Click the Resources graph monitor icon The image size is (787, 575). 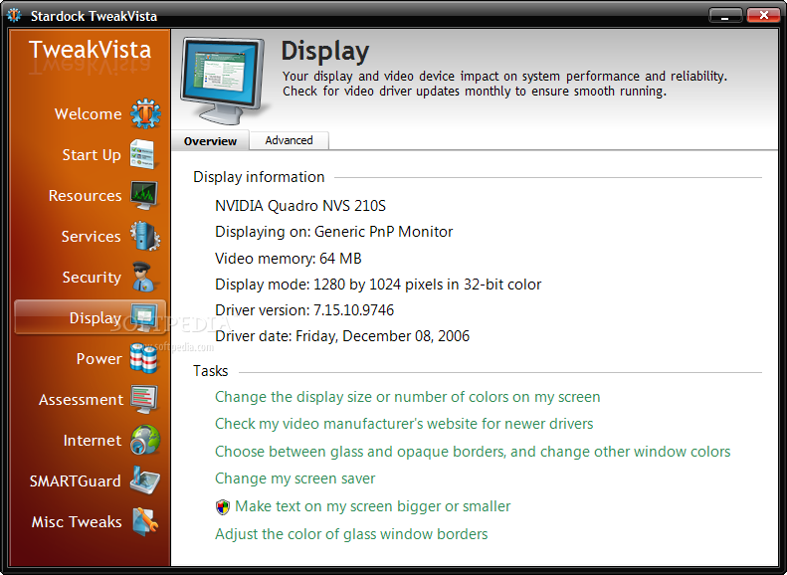click(144, 195)
